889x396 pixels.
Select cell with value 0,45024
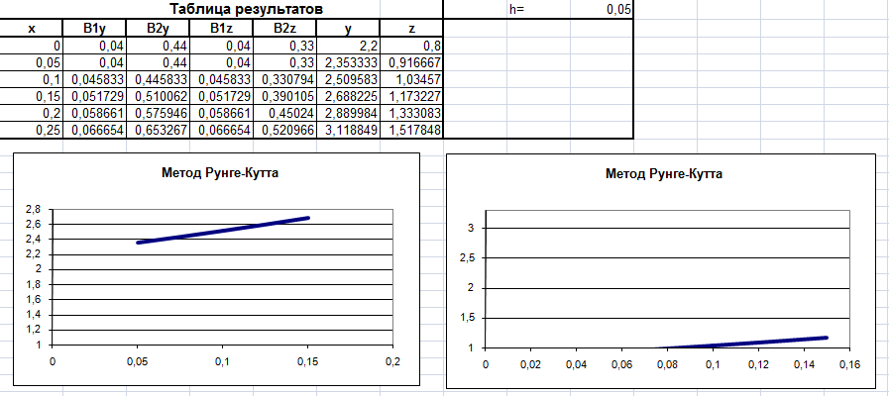[285, 113]
